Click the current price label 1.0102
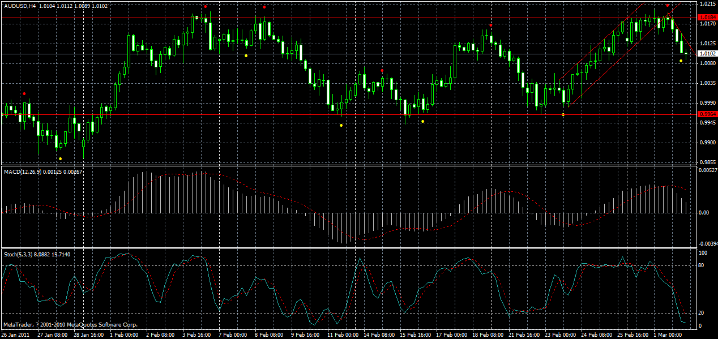Screen dimensions: 718x339 pyautogui.click(x=705, y=52)
